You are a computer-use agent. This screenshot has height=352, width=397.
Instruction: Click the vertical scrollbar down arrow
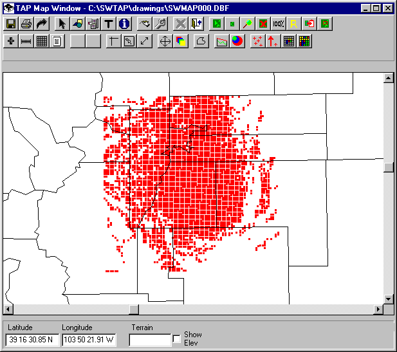pos(389,299)
